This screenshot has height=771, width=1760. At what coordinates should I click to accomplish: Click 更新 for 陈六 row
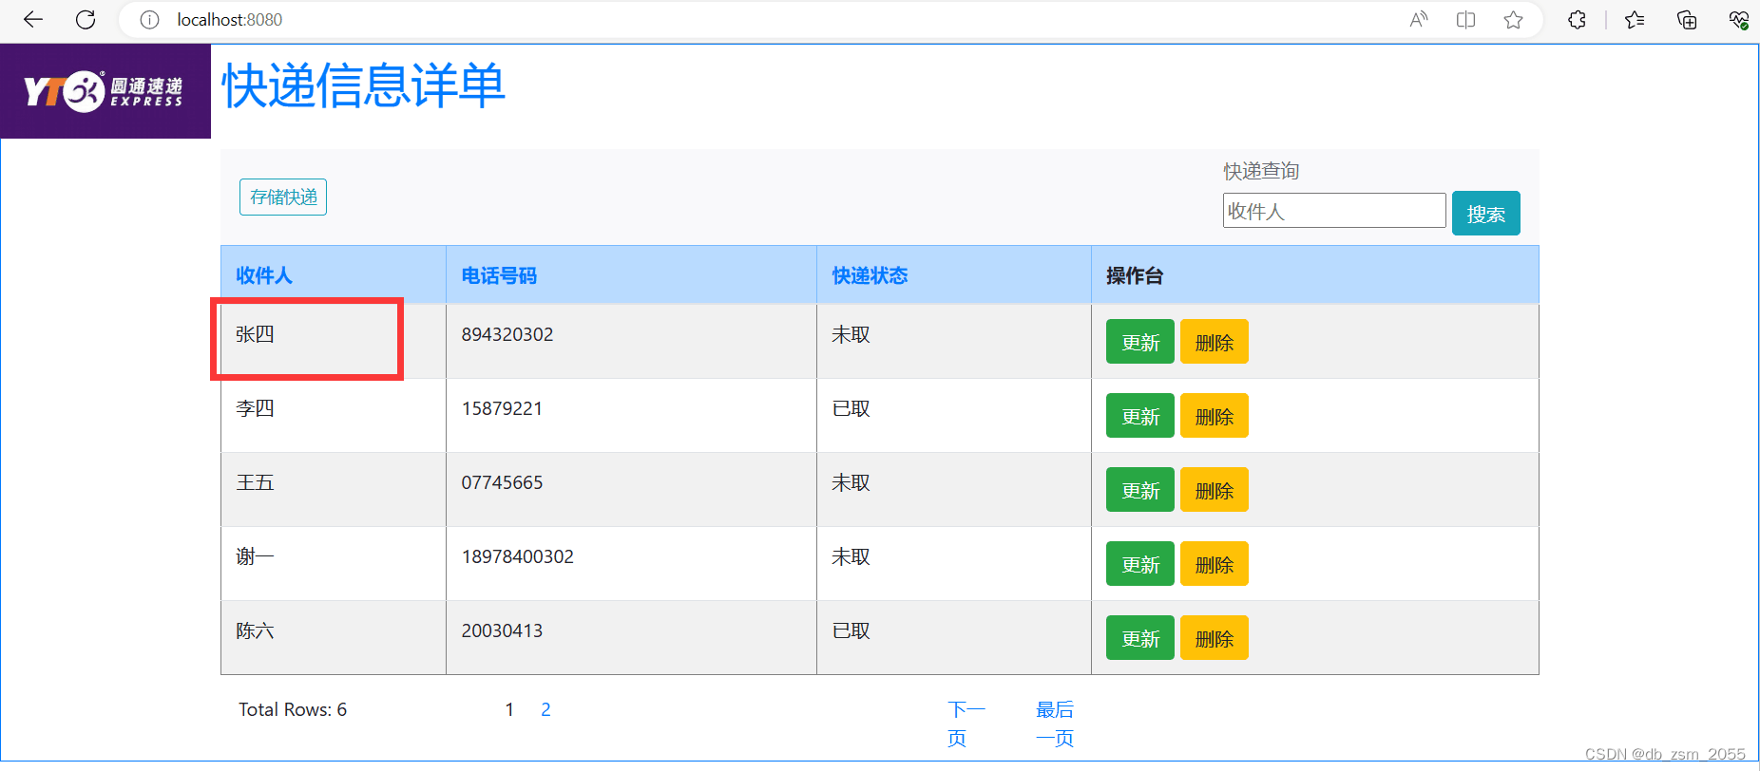click(x=1140, y=638)
